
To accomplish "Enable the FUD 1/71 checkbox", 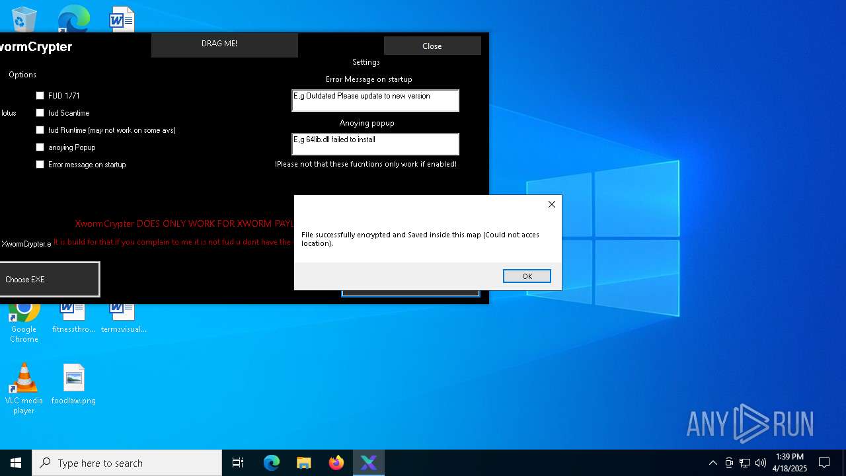I will [40, 96].
